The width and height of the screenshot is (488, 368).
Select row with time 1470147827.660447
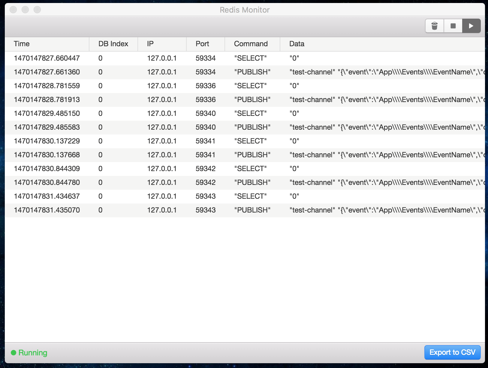[245, 58]
